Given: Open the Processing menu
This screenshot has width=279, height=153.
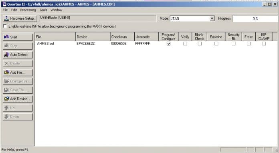Looking at the screenshot, I should click(x=28, y=10).
